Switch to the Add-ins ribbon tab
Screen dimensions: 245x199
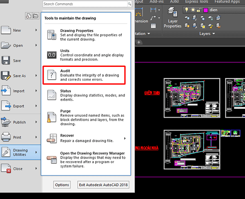tap(156, 2)
